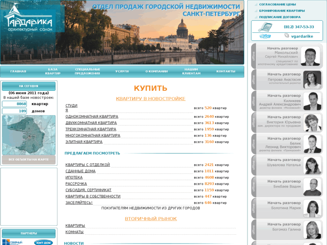The width and height of the screenshot is (327, 245).
Task: Click photo of Белик Леонид Викторович
Action: (312, 144)
